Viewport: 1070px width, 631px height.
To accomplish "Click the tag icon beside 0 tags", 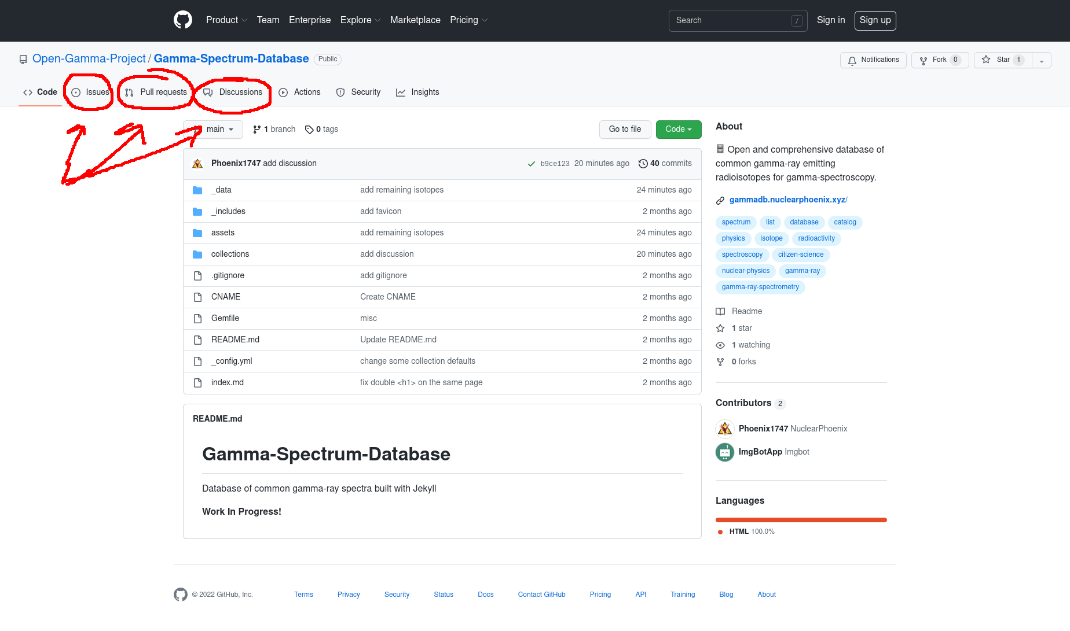I will point(309,130).
